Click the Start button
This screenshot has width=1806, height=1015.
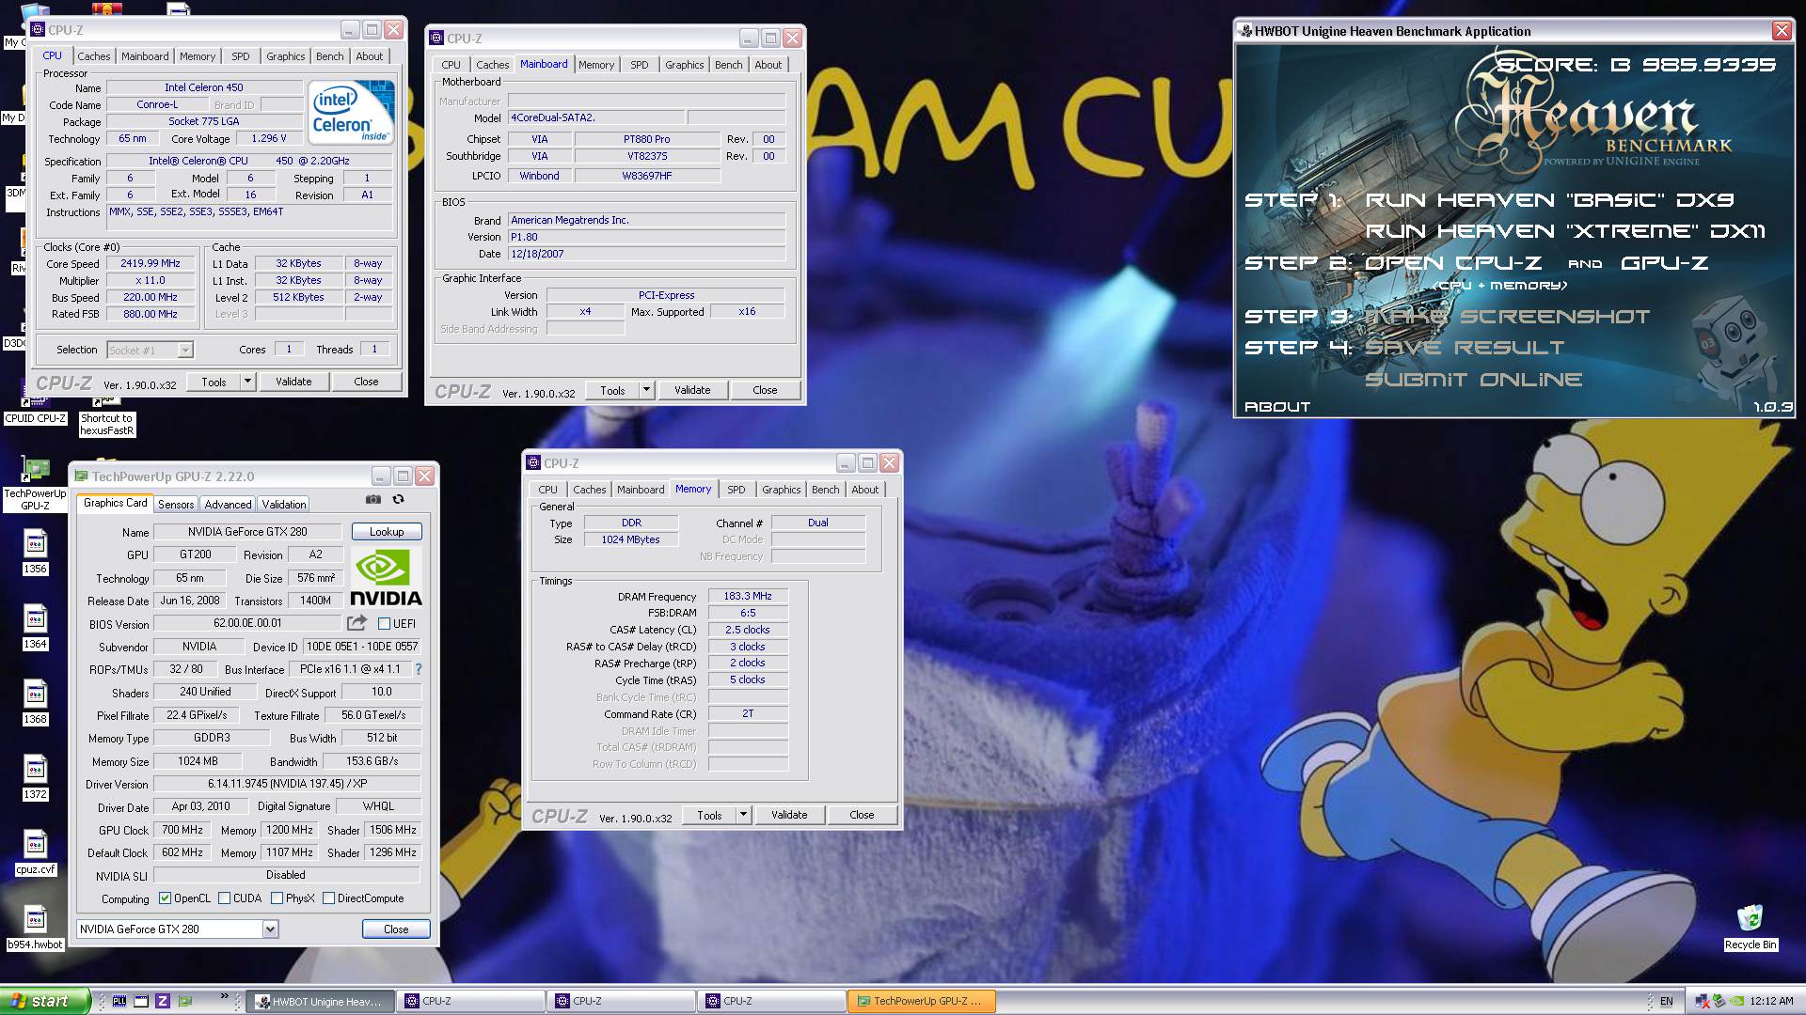click(x=45, y=1001)
